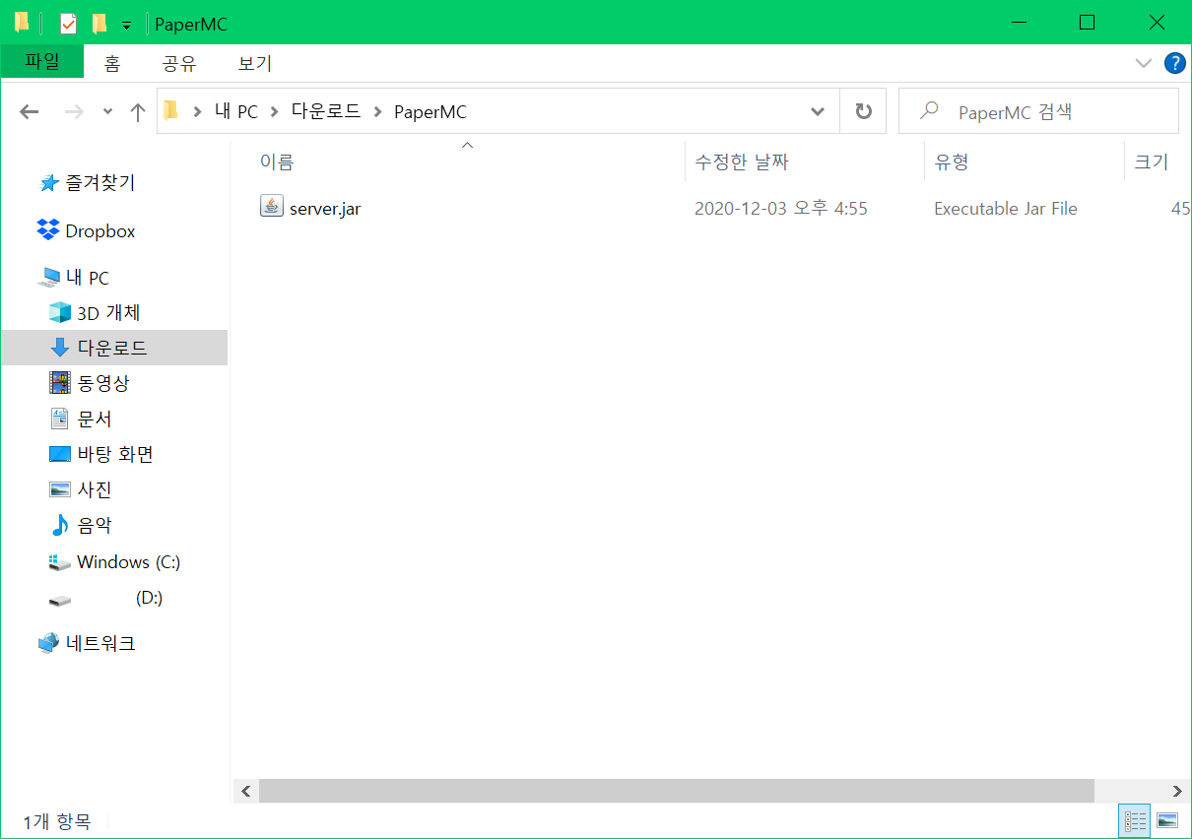Click the date 2020-12-03 오후 4:55
The height and width of the screenshot is (839, 1192).
[x=781, y=208]
